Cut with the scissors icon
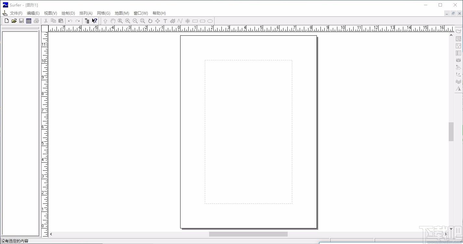Viewport: 463px width, 244px height. (x=46, y=21)
